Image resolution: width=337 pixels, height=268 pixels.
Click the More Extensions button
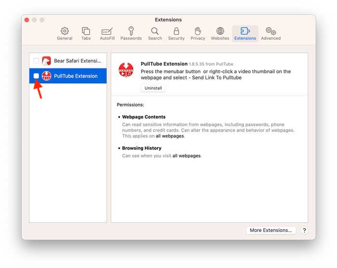(x=271, y=230)
